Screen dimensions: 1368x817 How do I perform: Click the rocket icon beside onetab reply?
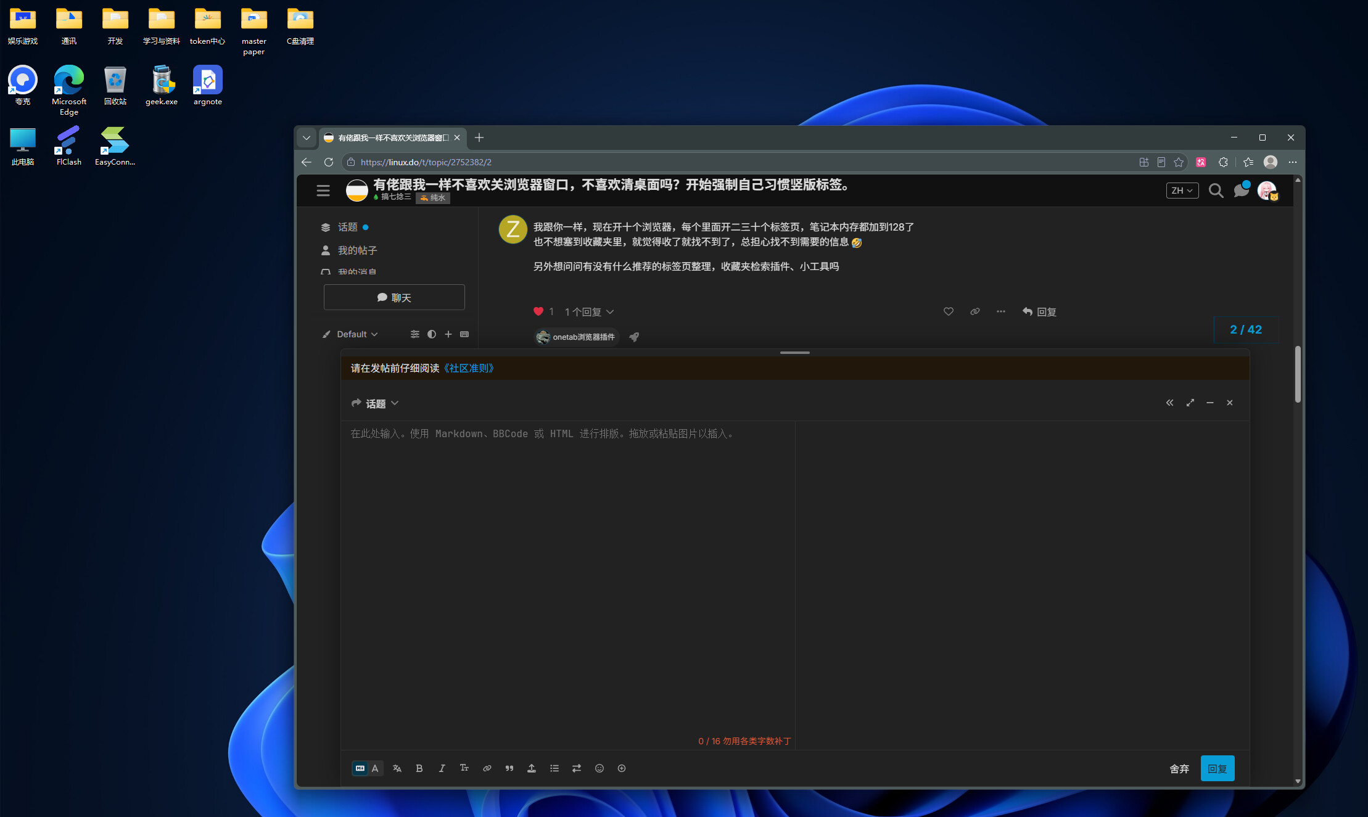[x=634, y=337]
